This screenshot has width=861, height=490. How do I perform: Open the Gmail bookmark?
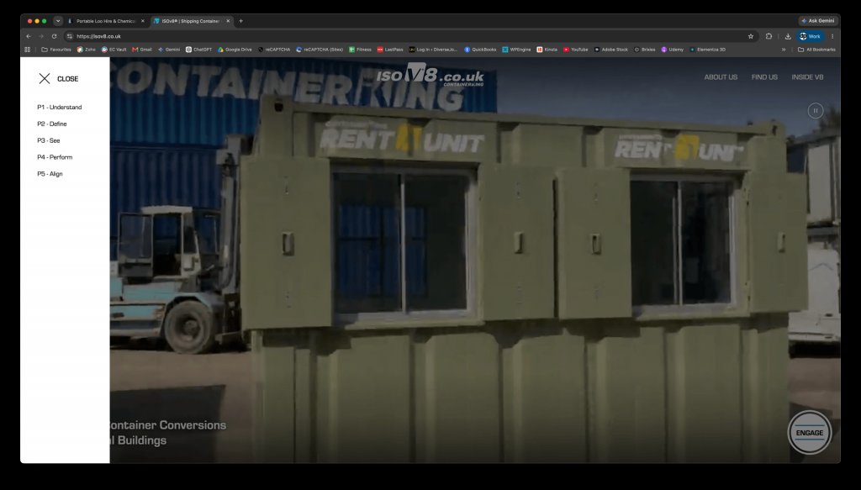click(142, 50)
